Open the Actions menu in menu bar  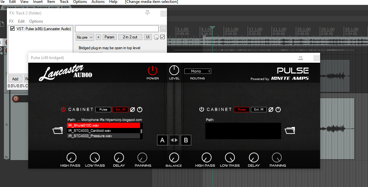tap(98, 2)
